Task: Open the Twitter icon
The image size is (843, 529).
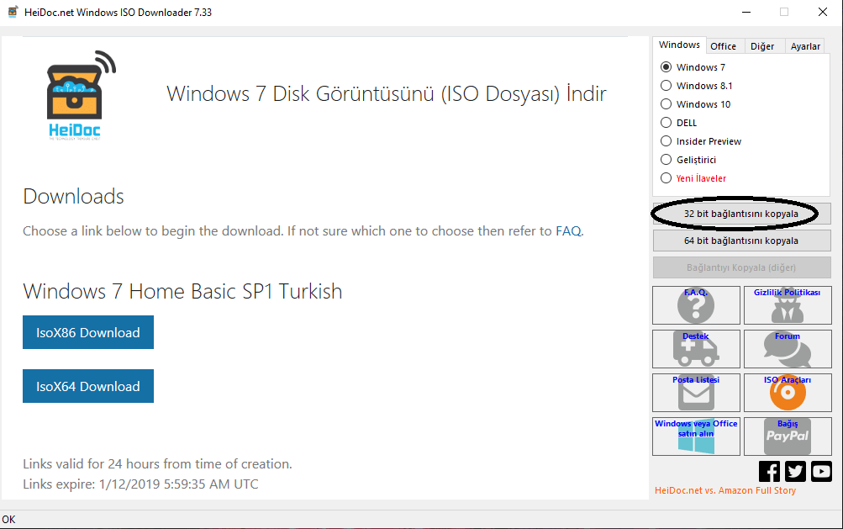Action: click(x=795, y=472)
